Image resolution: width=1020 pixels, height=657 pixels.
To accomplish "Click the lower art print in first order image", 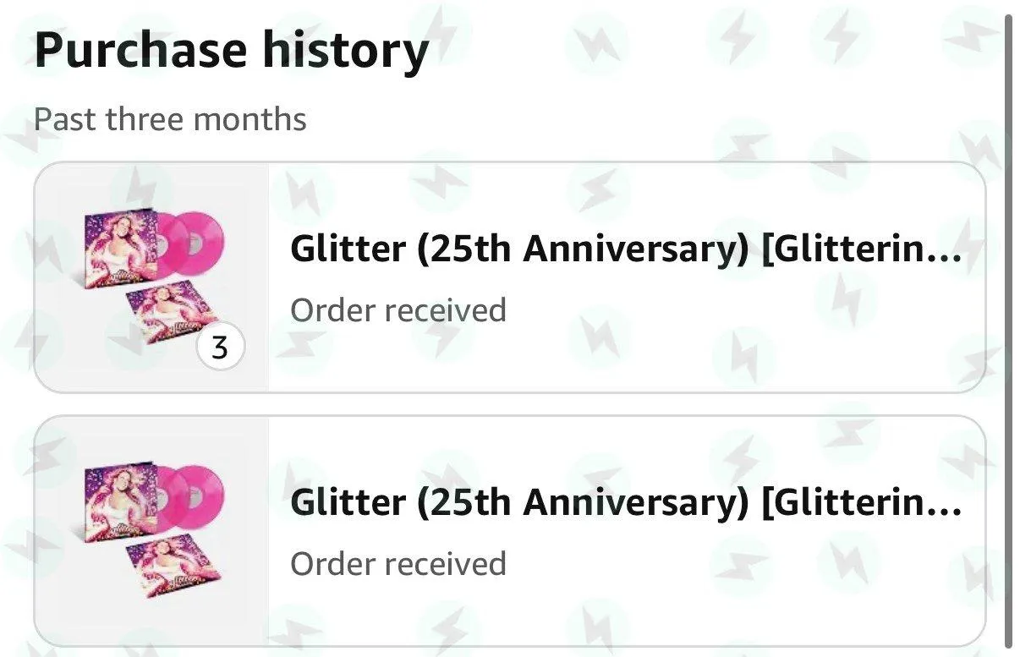I will [174, 315].
